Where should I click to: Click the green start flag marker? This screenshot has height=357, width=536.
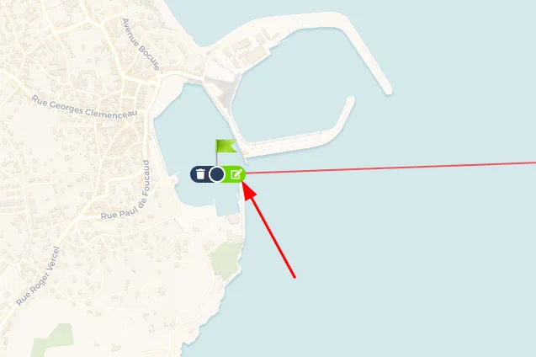pos(226,146)
